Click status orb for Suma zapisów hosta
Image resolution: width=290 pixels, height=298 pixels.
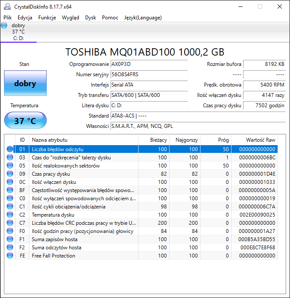pyautogui.click(x=10, y=239)
